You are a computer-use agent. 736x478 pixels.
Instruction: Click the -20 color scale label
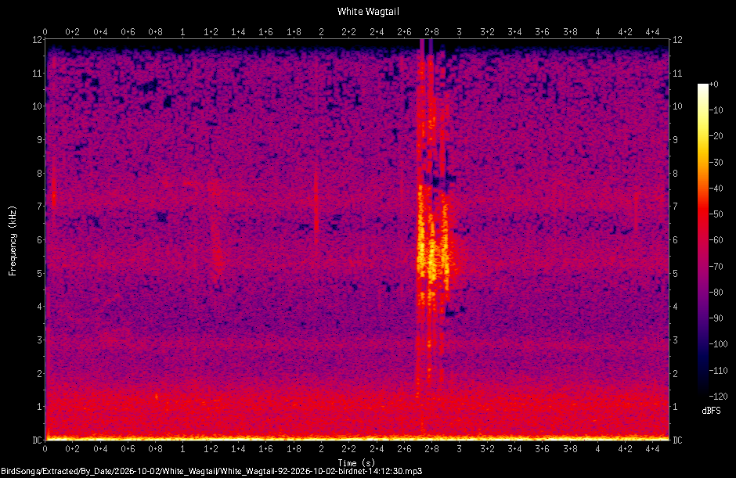716,136
